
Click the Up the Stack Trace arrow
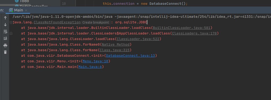(x=5, y=18)
